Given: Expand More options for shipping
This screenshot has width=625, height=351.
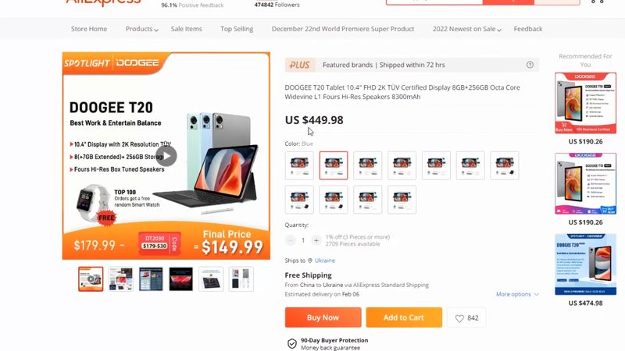Looking at the screenshot, I should [517, 294].
